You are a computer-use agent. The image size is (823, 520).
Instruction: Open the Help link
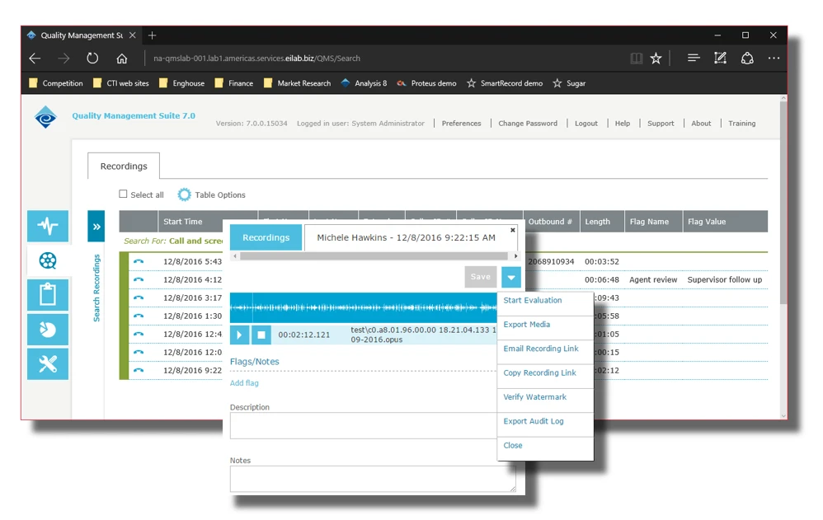pyautogui.click(x=623, y=124)
